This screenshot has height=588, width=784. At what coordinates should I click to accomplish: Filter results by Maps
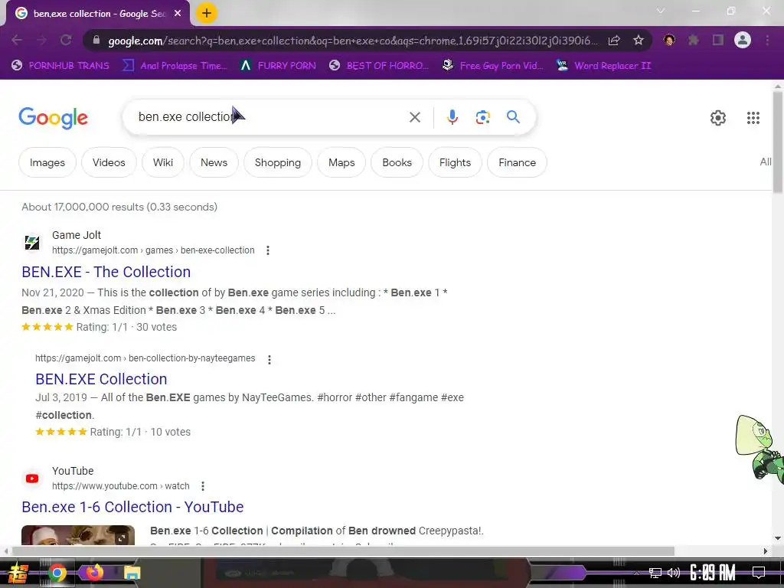coord(341,162)
